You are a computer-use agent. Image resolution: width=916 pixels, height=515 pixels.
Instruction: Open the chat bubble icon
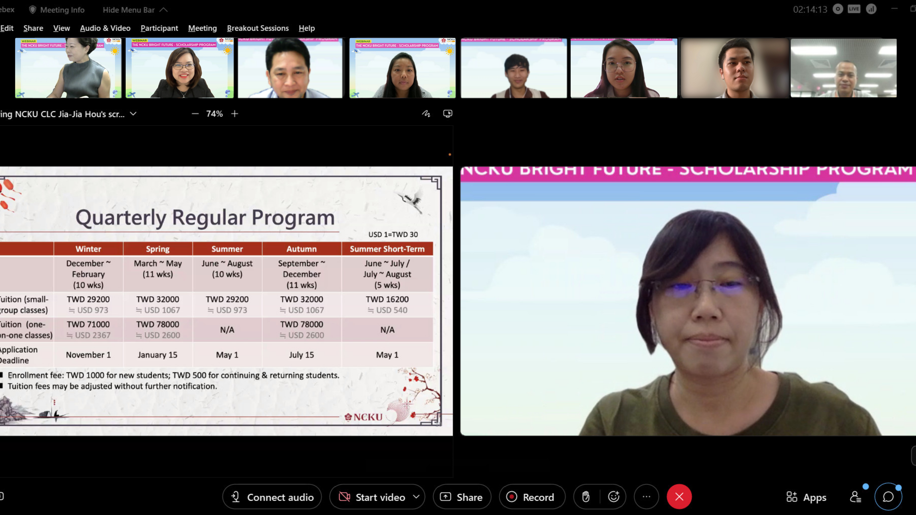click(x=888, y=497)
